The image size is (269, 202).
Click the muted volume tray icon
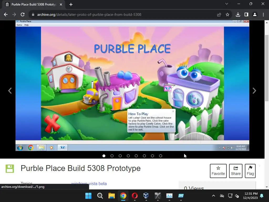point(237,196)
